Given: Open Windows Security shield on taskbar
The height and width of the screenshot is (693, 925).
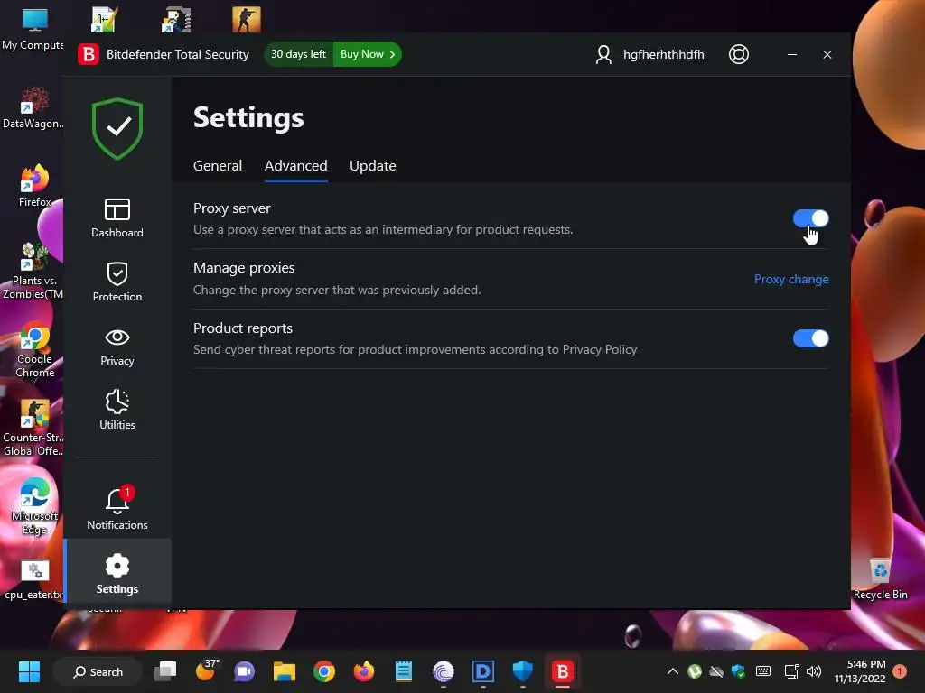Looking at the screenshot, I should click(523, 671).
